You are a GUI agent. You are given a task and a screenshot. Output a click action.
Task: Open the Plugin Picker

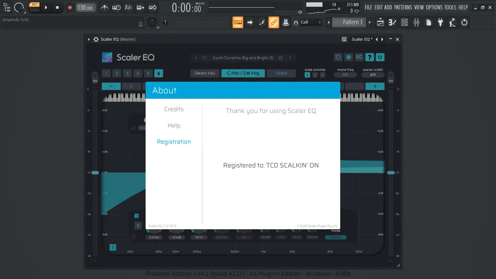440,22
